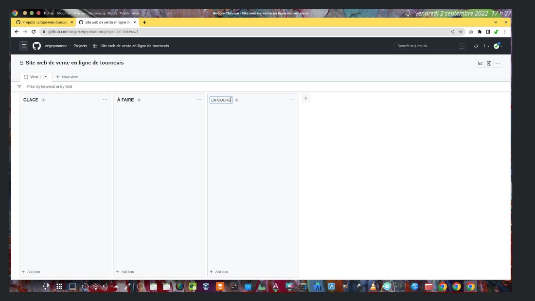This screenshot has width=535, height=301.
Task: Open the Extensions puzzle icon
Action: 480,32
